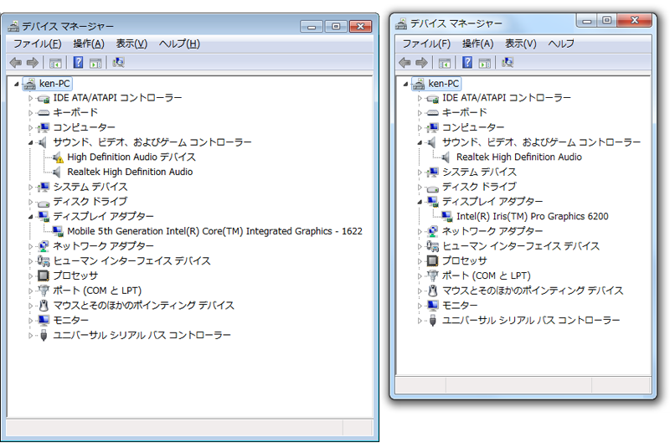Click show/hide console tree icon in left window
Image resolution: width=670 pixels, height=448 pixels.
(x=55, y=63)
